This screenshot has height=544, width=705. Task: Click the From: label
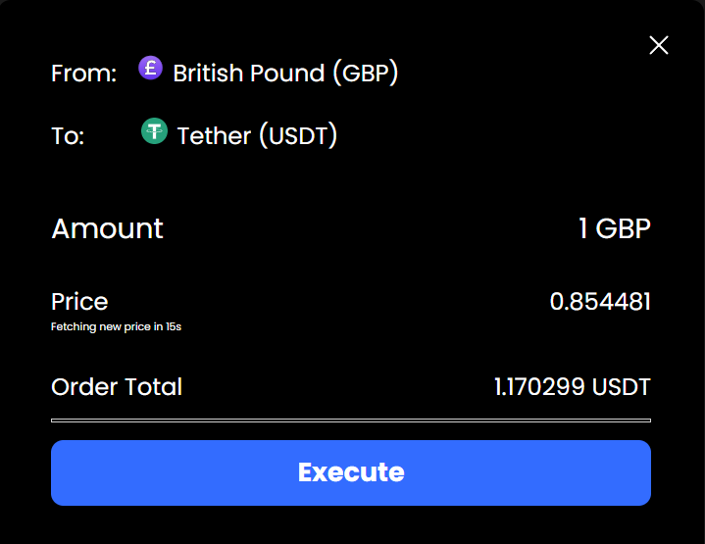pyautogui.click(x=84, y=74)
